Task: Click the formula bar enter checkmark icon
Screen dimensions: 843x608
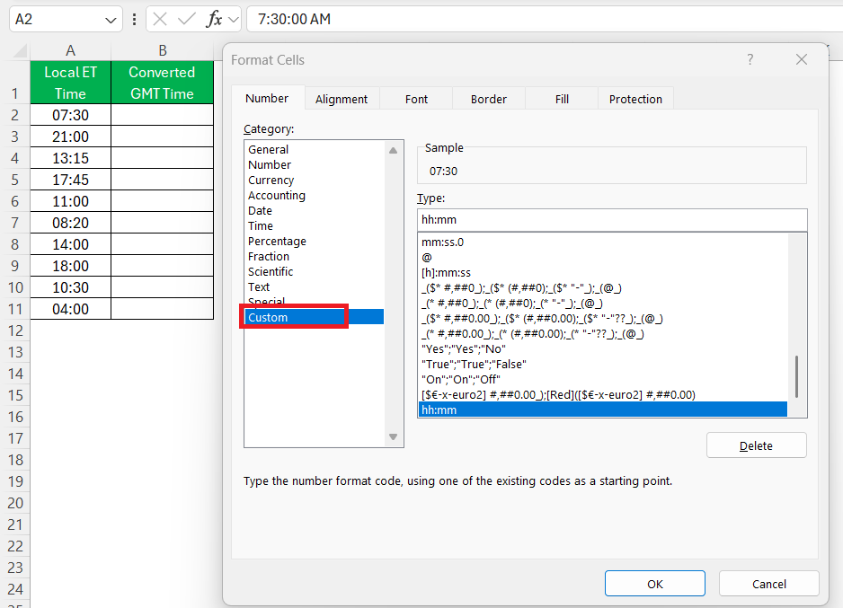Action: [x=187, y=20]
